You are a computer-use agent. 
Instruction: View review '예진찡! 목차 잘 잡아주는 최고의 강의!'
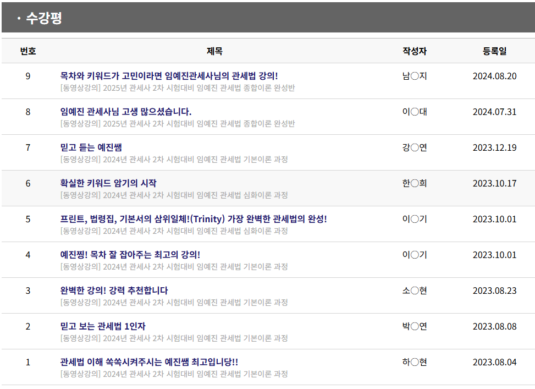pos(130,255)
